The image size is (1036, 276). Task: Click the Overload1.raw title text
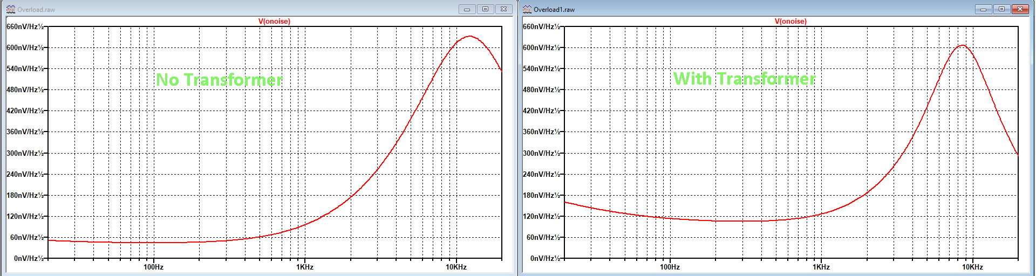(554, 10)
